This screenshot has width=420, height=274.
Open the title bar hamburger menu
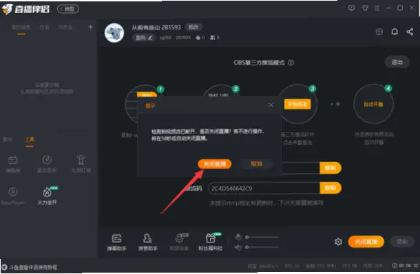(x=377, y=8)
